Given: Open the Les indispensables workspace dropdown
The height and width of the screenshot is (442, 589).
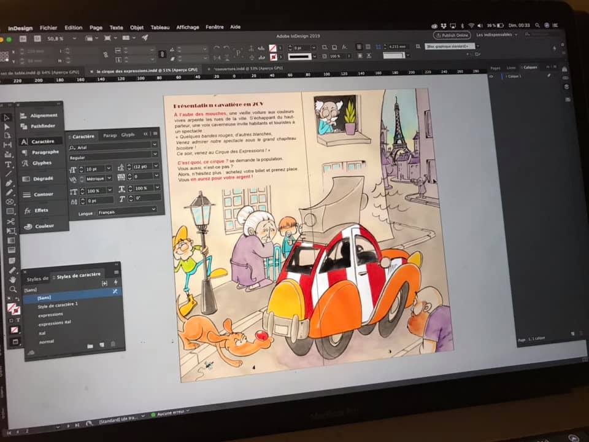Looking at the screenshot, I should pyautogui.click(x=496, y=34).
